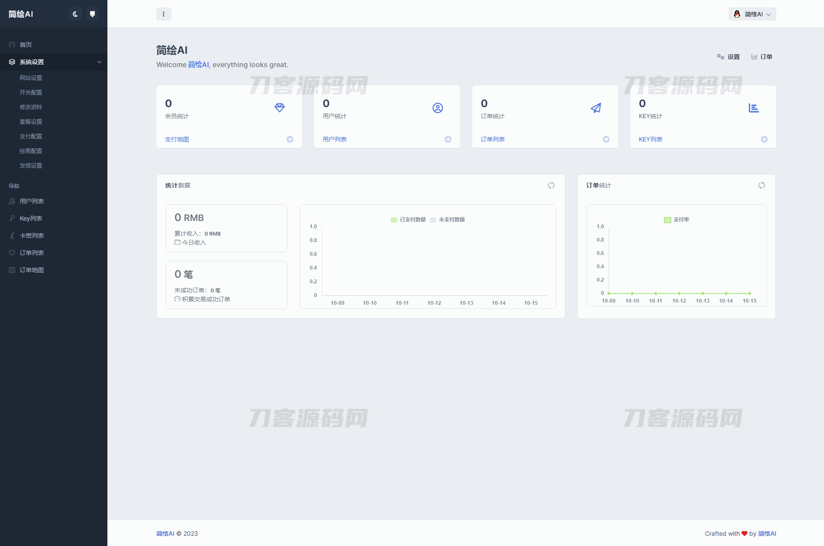
Task: Open the 支付地图 link
Action: point(177,139)
